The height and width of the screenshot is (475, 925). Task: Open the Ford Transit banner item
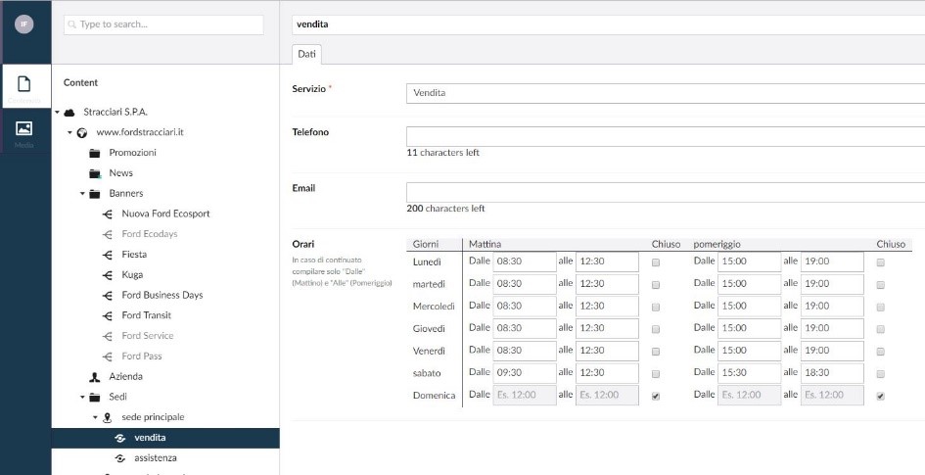tap(146, 315)
